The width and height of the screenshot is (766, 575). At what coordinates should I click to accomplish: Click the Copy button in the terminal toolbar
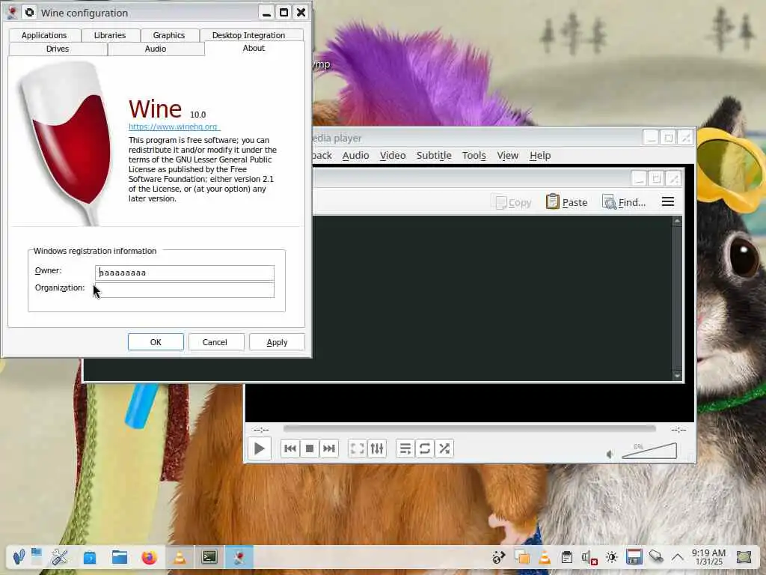[513, 202]
